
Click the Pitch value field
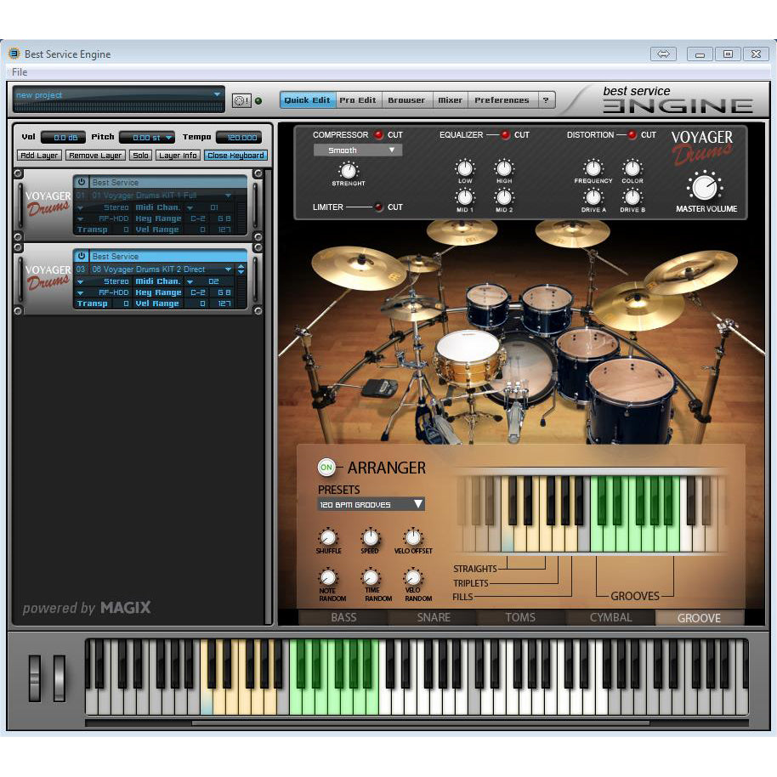point(146,137)
